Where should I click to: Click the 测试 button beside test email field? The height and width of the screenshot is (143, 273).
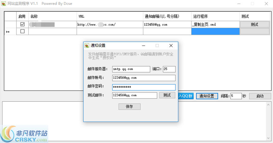[x=167, y=95]
